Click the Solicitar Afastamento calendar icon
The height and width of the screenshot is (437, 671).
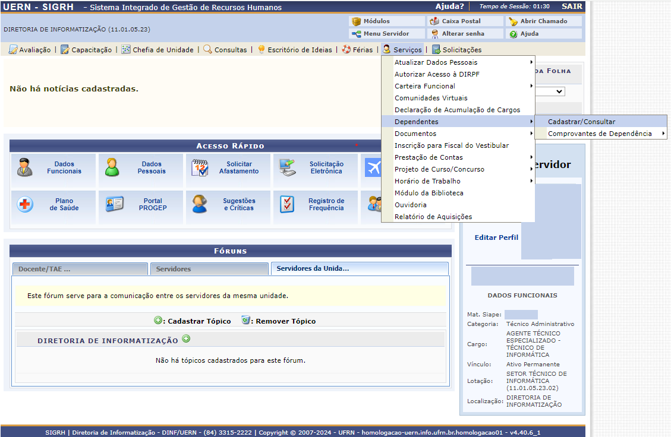point(200,167)
